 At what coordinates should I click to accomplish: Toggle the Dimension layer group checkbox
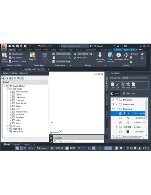(117, 100)
